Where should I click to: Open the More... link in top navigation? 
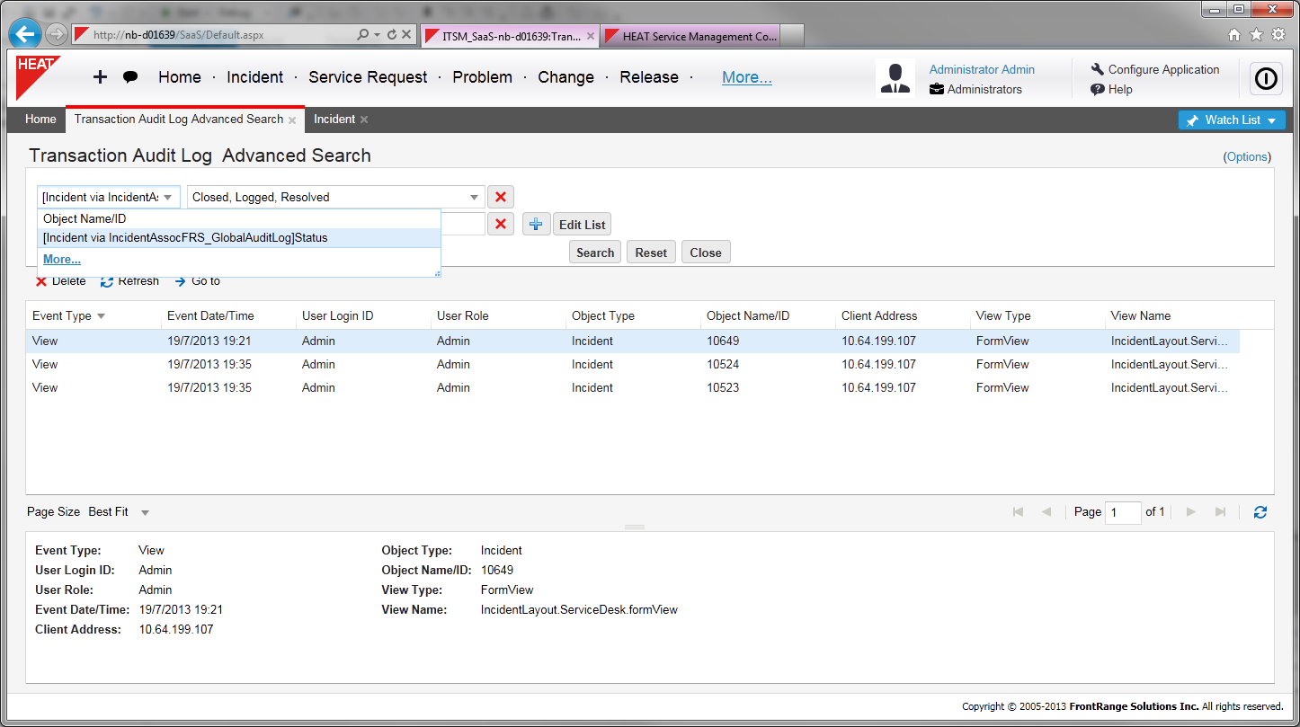746,77
